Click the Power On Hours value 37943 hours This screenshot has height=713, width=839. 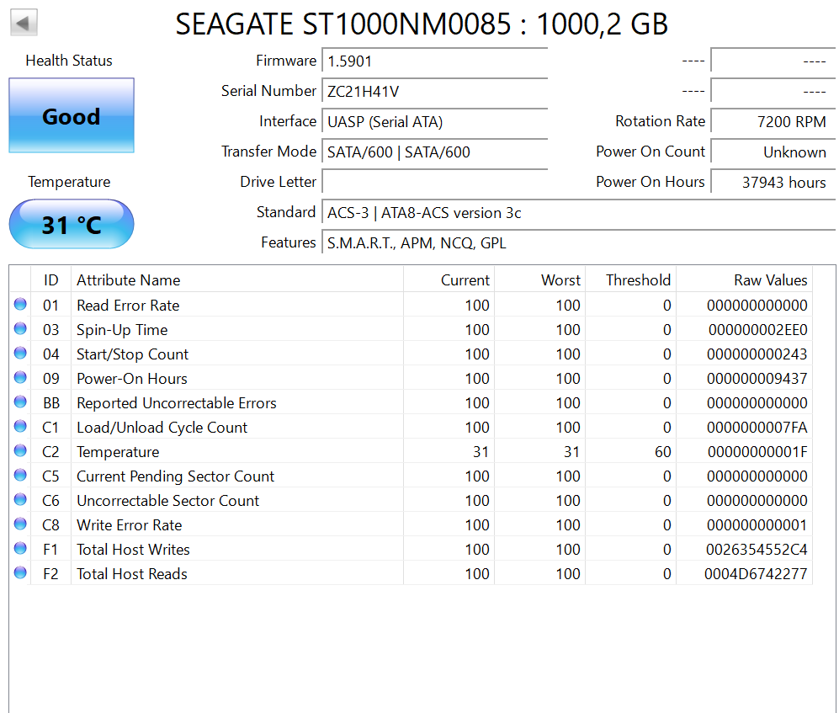[x=773, y=182]
